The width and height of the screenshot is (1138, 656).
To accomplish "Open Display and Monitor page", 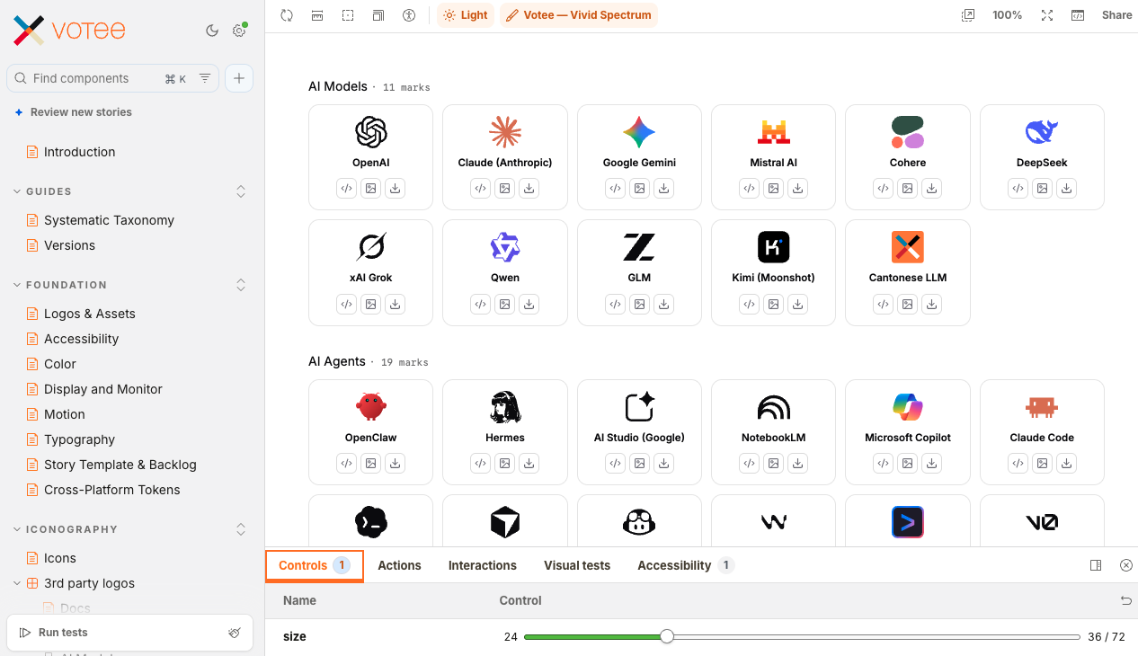I will pos(102,389).
